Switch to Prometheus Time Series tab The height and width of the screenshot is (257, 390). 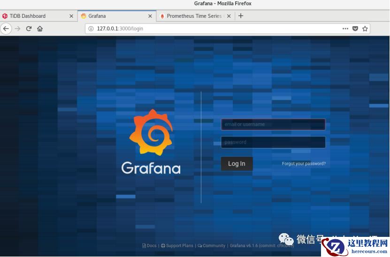[x=195, y=16]
